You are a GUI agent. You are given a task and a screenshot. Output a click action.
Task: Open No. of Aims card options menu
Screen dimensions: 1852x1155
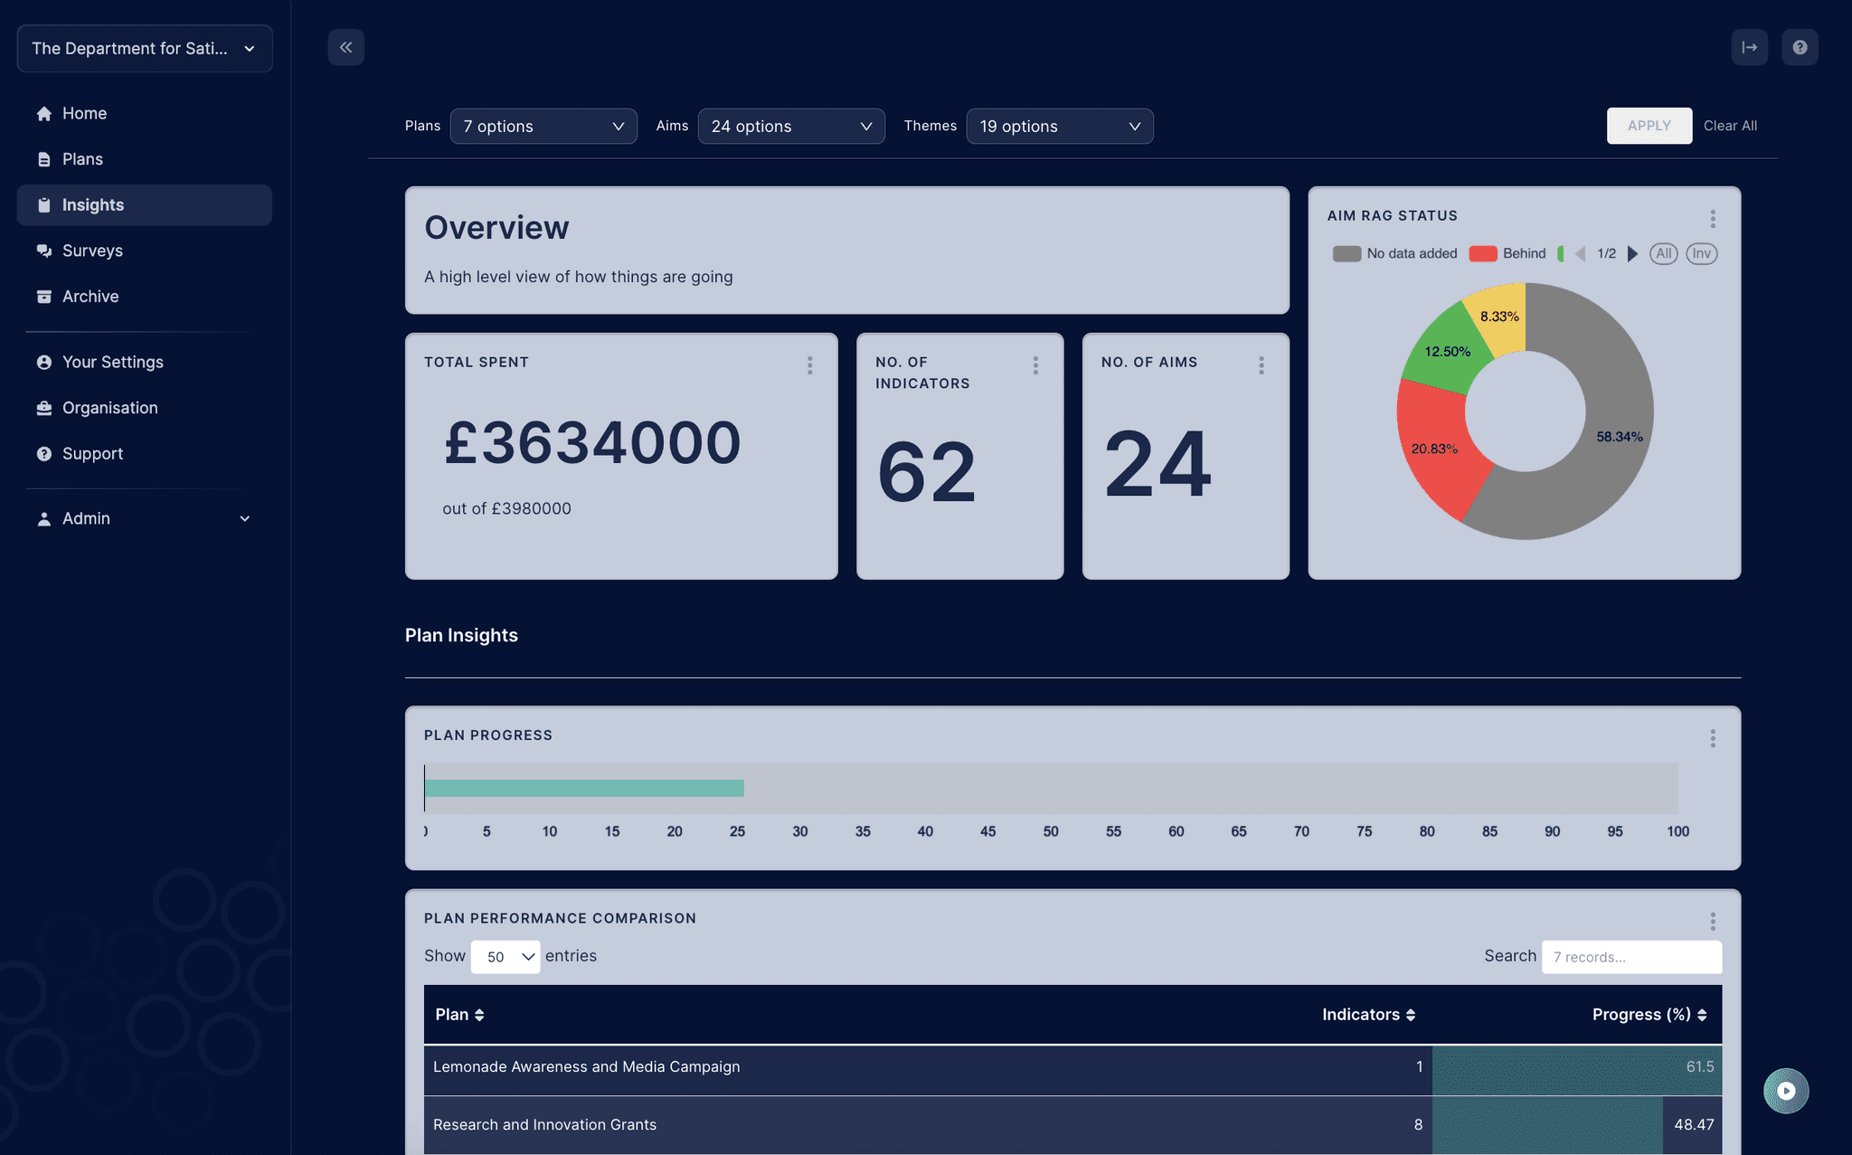coord(1261,364)
